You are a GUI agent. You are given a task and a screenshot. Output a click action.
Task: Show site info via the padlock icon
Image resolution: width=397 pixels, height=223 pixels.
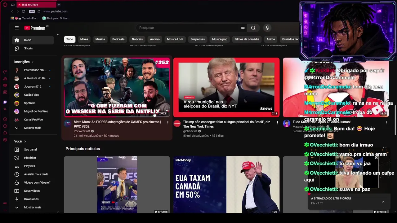(39, 11)
